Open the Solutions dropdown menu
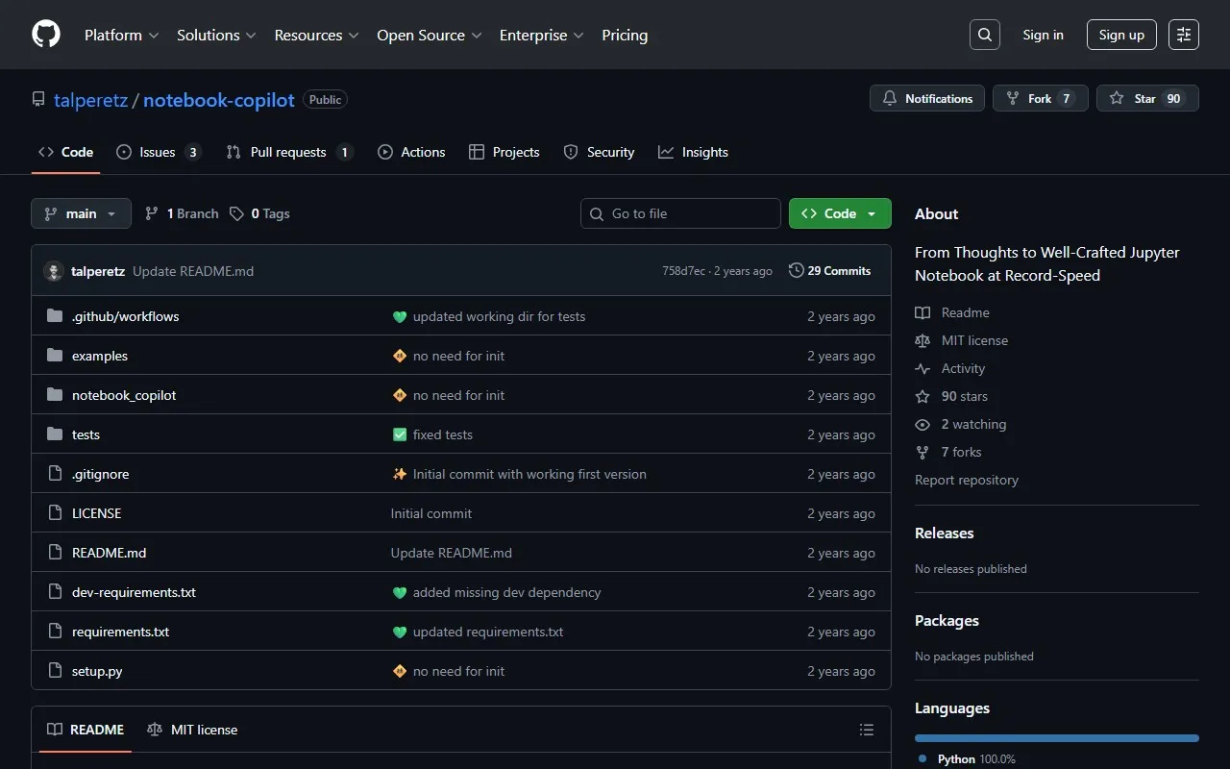 tap(216, 35)
